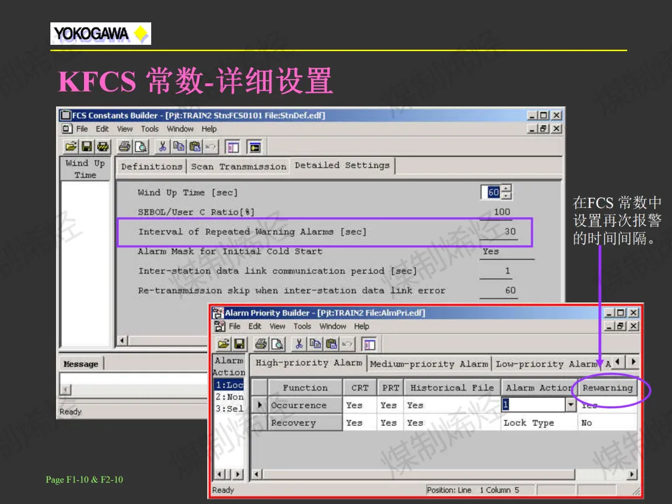
Task: Click Download icon in FCS Constants Builder toolbar
Action: [x=103, y=147]
